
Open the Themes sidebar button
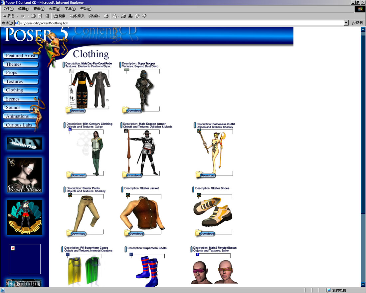(21, 64)
